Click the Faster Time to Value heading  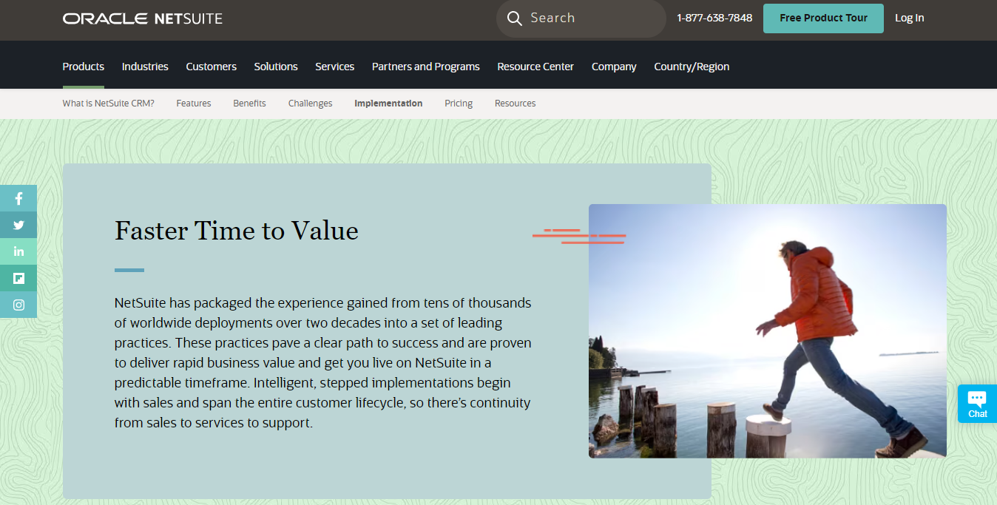237,231
